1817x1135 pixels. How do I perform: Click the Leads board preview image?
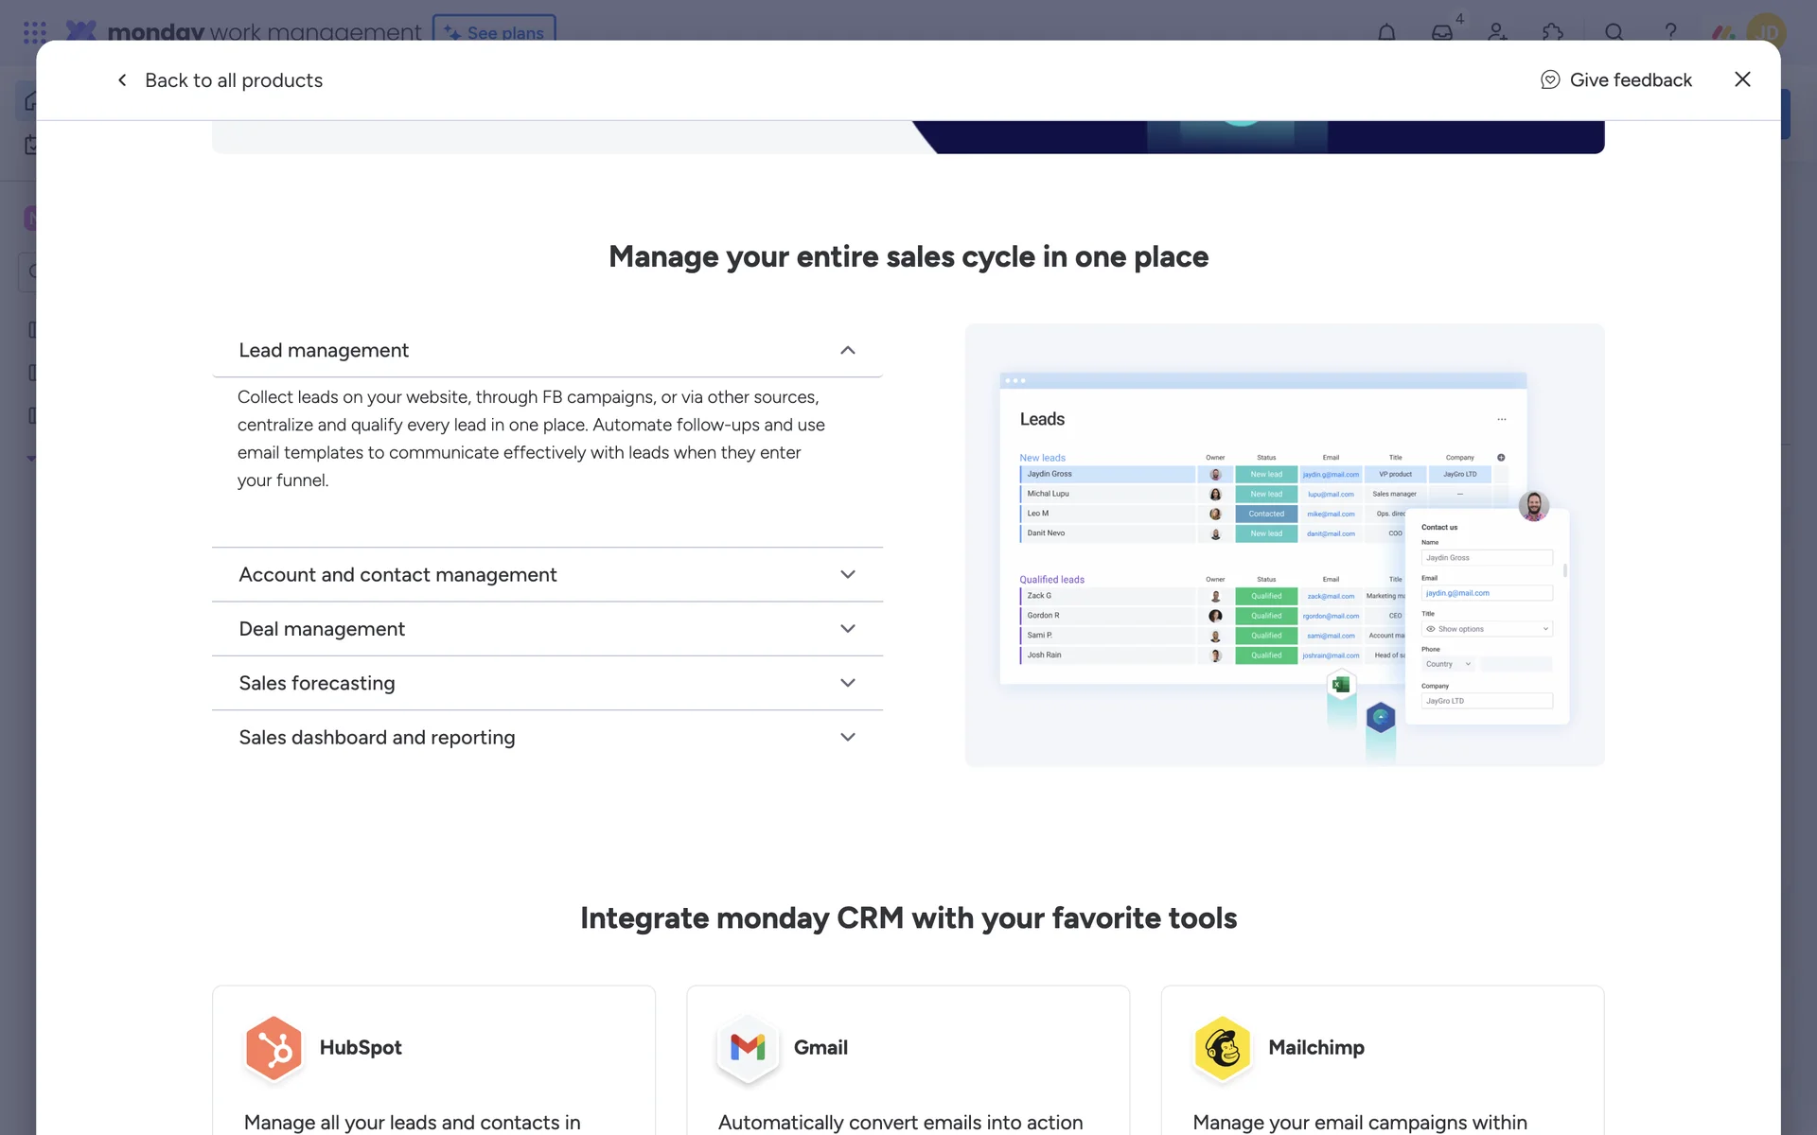[1284, 545]
